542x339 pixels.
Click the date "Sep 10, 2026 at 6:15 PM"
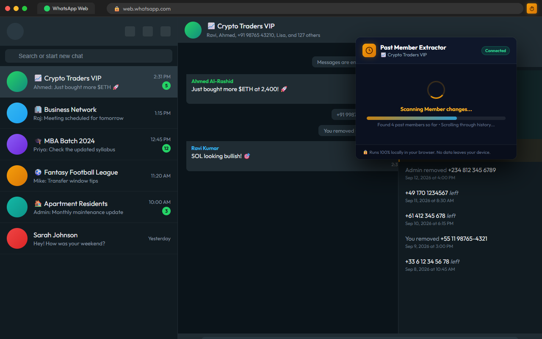(x=429, y=223)
